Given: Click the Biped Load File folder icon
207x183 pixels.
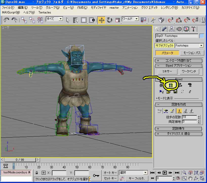Looking at the screenshot, I should click(x=168, y=92).
